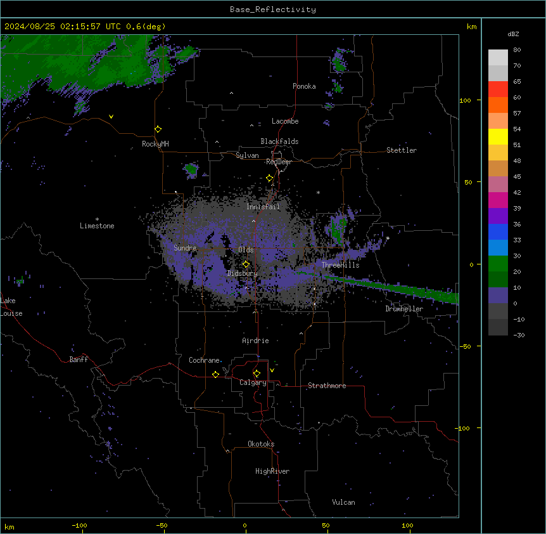This screenshot has width=546, height=534.
Task: Click the Olds label
Action: coord(246,250)
